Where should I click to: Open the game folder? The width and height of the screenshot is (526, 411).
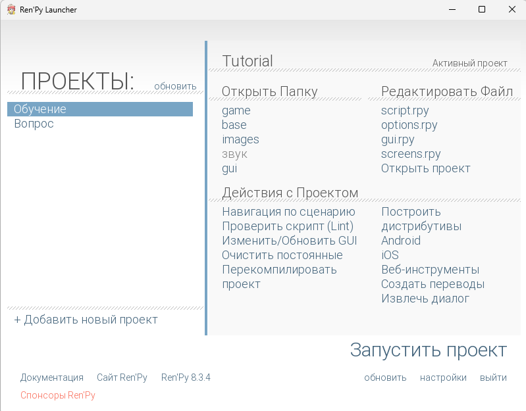[236, 111]
